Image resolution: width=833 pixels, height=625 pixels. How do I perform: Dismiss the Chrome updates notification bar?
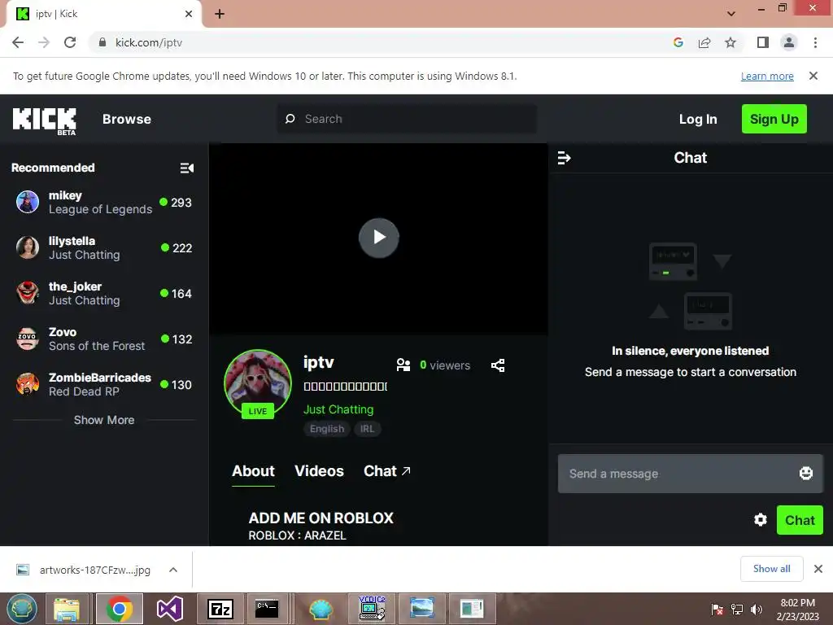tap(813, 76)
